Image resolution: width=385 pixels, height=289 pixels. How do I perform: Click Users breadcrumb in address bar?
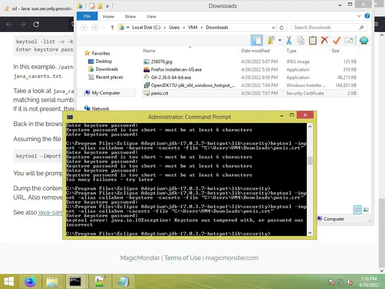tap(174, 27)
